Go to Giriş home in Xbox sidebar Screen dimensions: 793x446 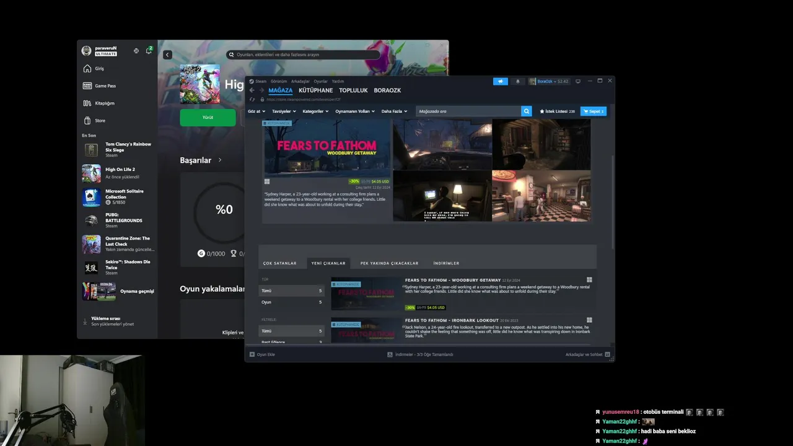click(x=118, y=69)
